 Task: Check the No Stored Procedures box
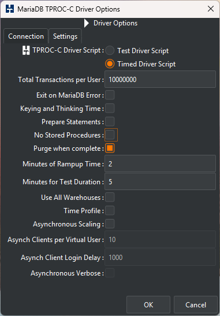[110, 135]
